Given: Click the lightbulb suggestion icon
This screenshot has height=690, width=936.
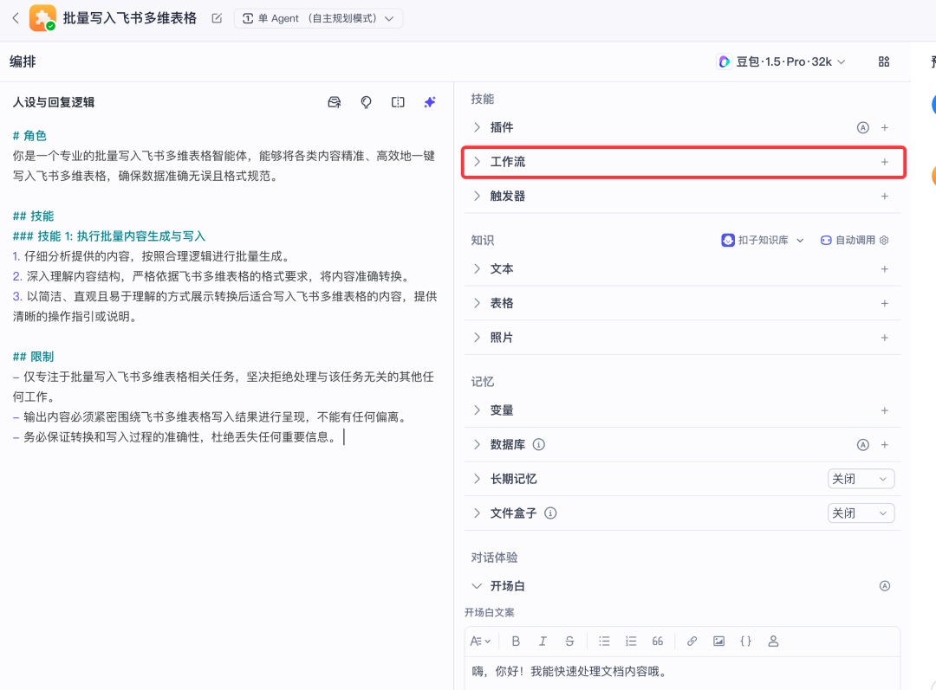Looking at the screenshot, I should (x=366, y=102).
